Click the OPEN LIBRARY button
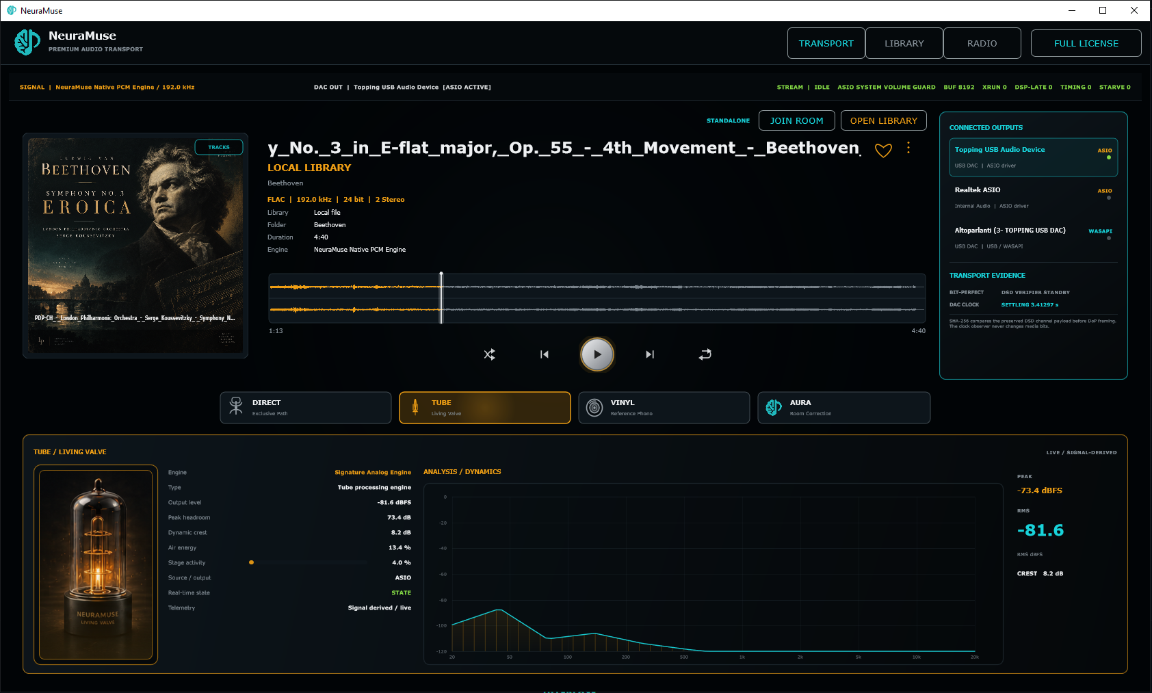This screenshot has width=1152, height=693. click(884, 120)
